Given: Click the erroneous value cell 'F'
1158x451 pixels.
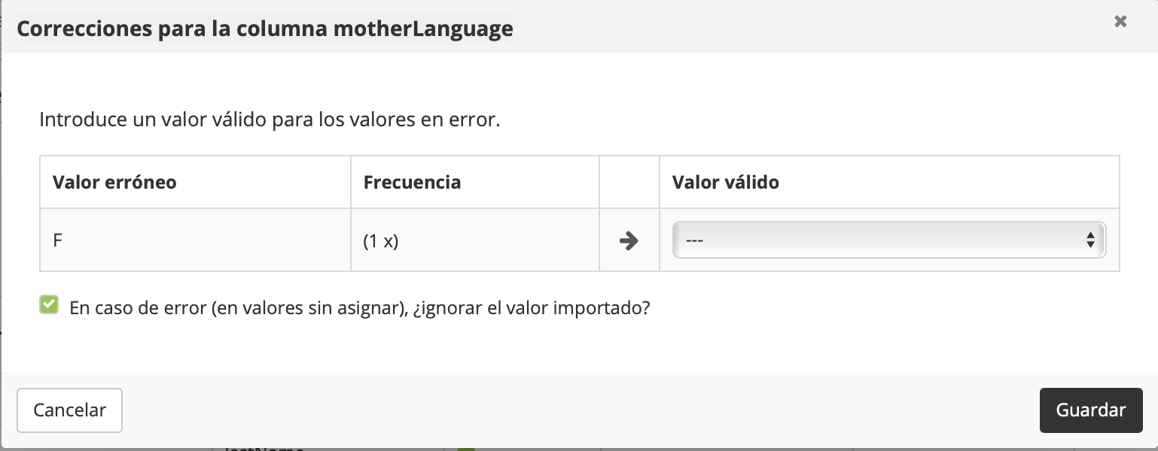Looking at the screenshot, I should point(58,241).
